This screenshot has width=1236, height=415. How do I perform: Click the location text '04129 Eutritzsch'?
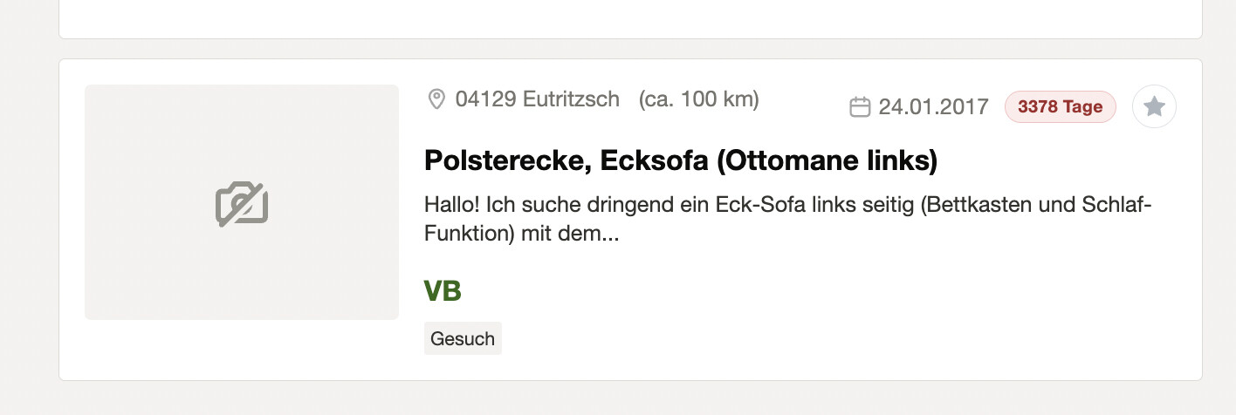(x=537, y=99)
